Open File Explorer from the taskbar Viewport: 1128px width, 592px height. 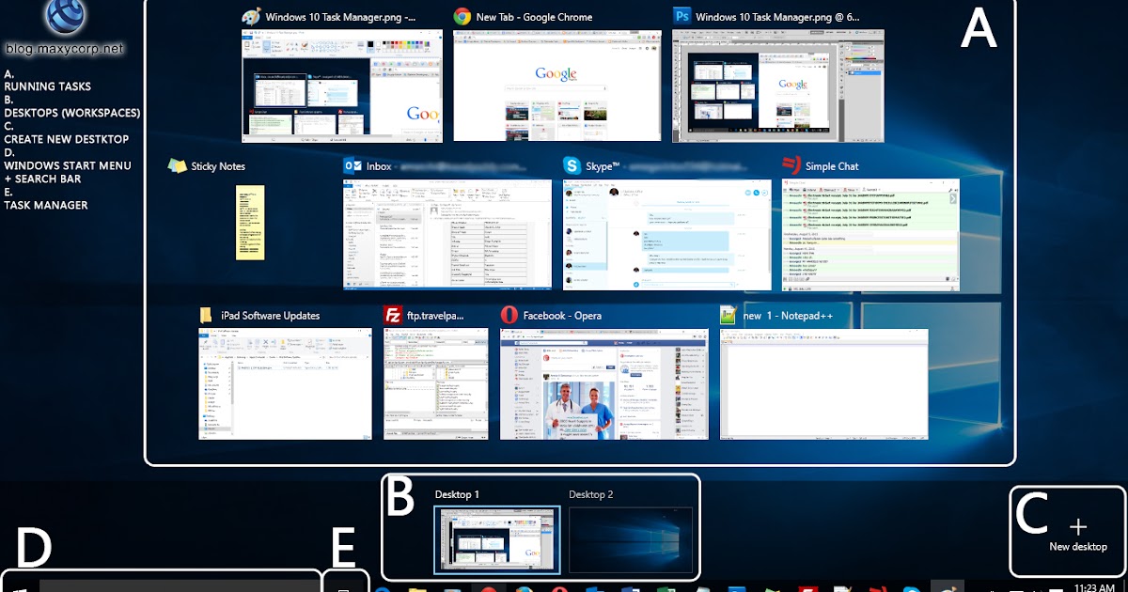pos(417,587)
